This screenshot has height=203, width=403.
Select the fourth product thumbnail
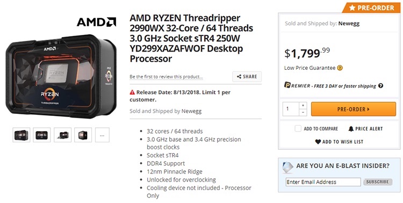tap(83, 135)
